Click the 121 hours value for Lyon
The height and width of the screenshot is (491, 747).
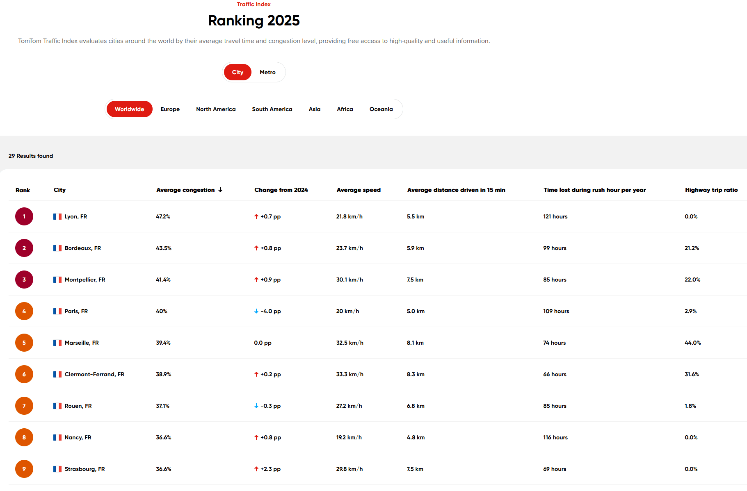tap(555, 216)
